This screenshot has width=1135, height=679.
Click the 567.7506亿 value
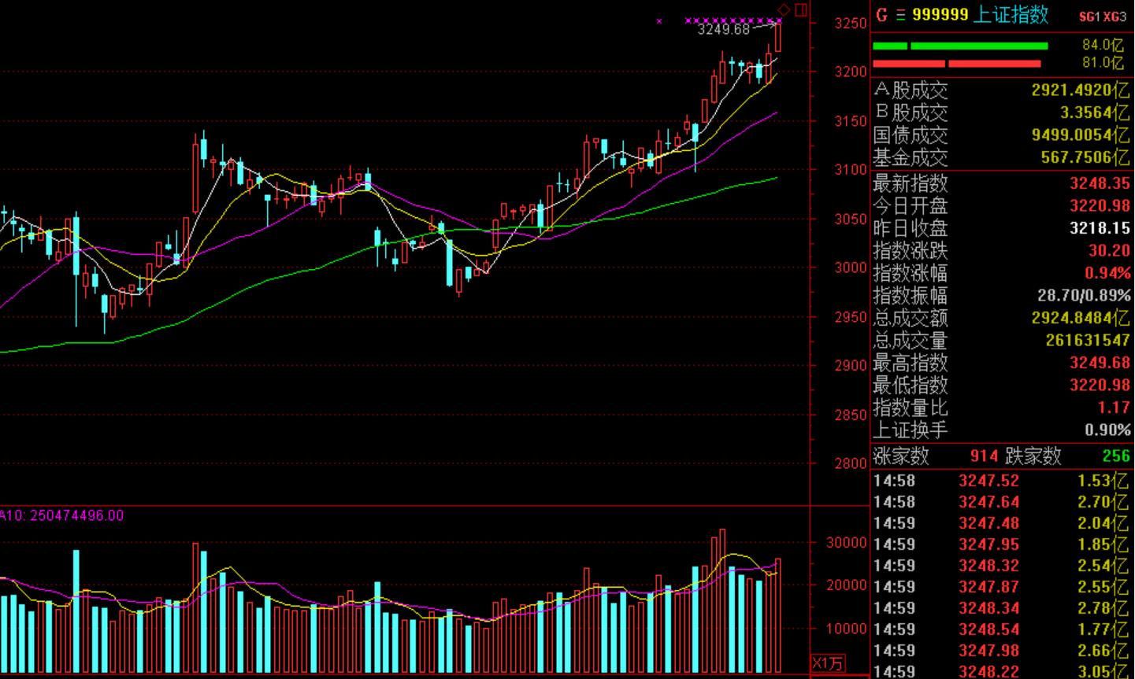click(1085, 157)
